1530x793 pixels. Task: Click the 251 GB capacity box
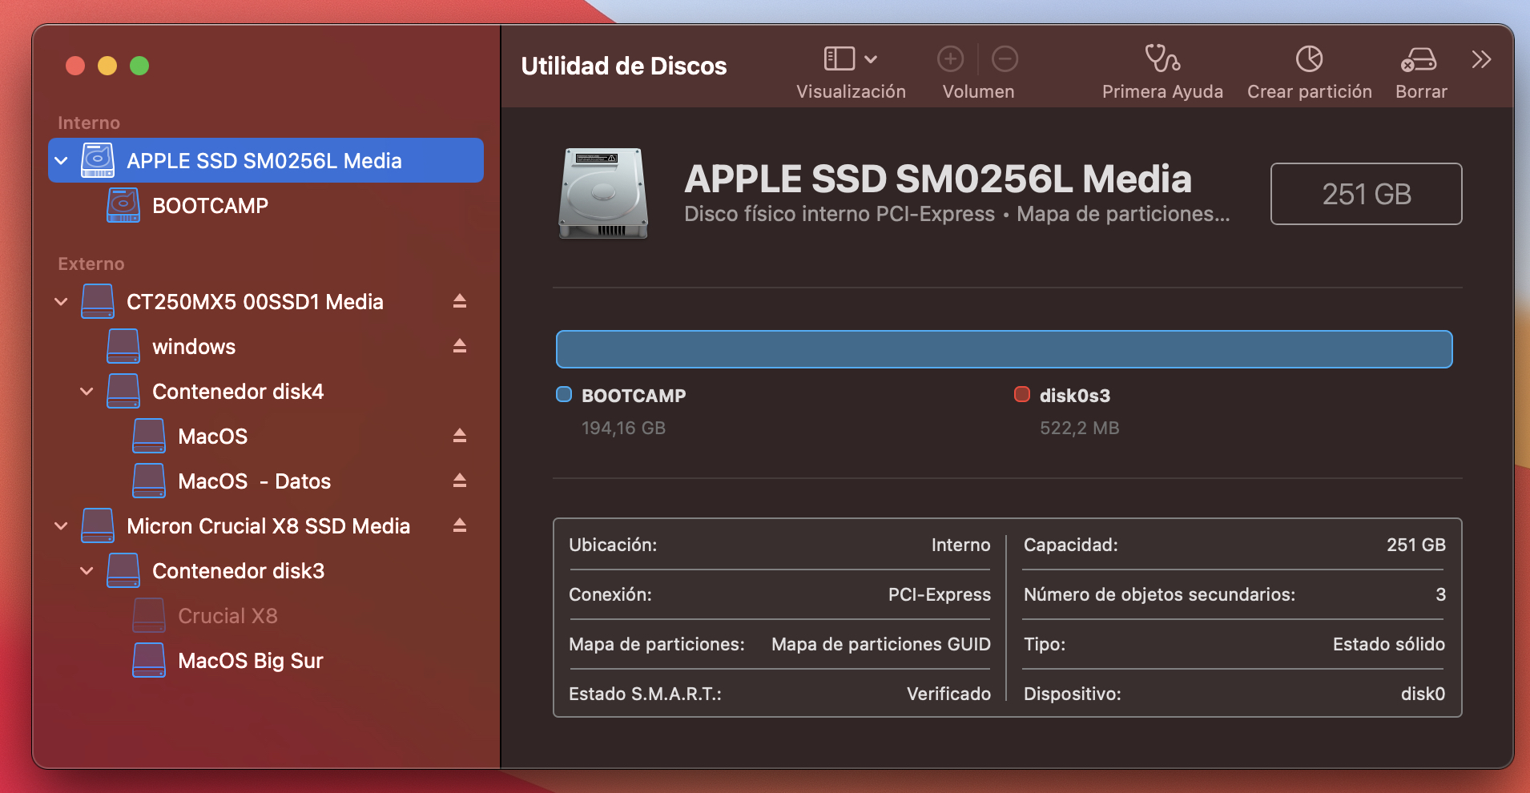1366,194
